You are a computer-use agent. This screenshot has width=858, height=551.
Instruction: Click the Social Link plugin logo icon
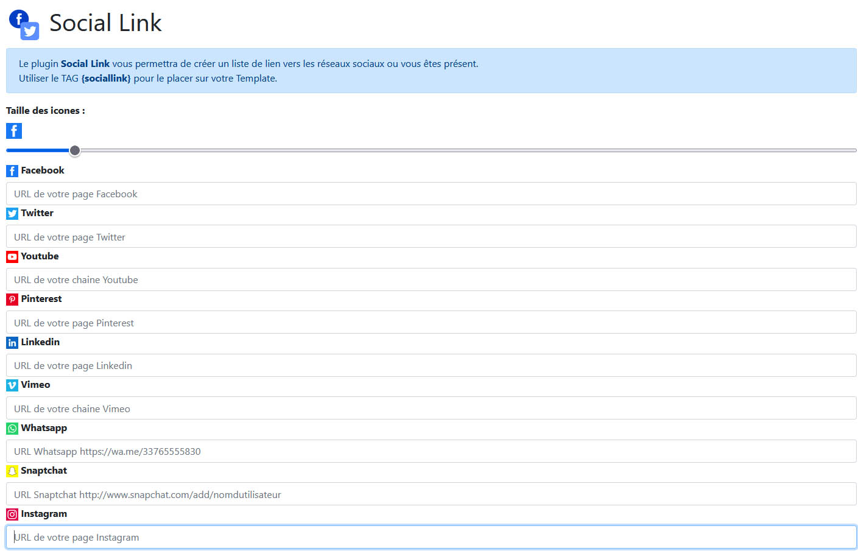click(x=24, y=25)
